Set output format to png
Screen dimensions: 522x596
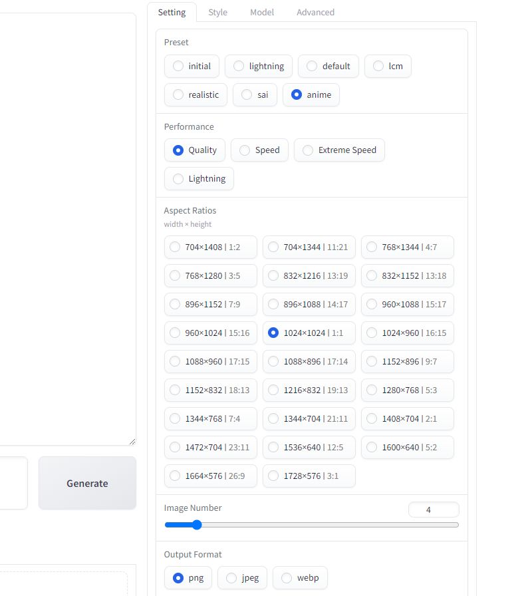click(188, 578)
